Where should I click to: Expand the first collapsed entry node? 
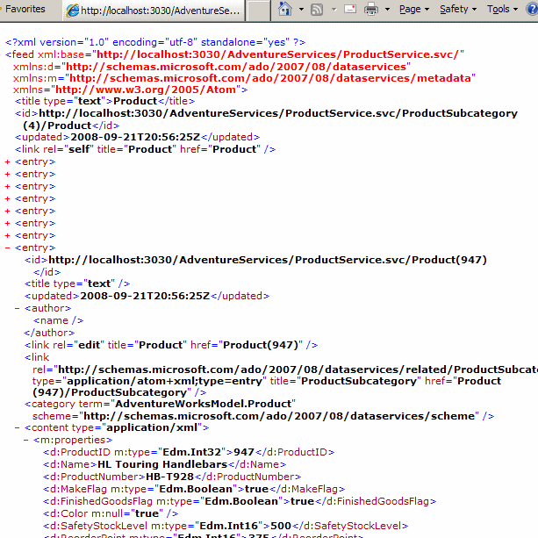[x=8, y=162]
